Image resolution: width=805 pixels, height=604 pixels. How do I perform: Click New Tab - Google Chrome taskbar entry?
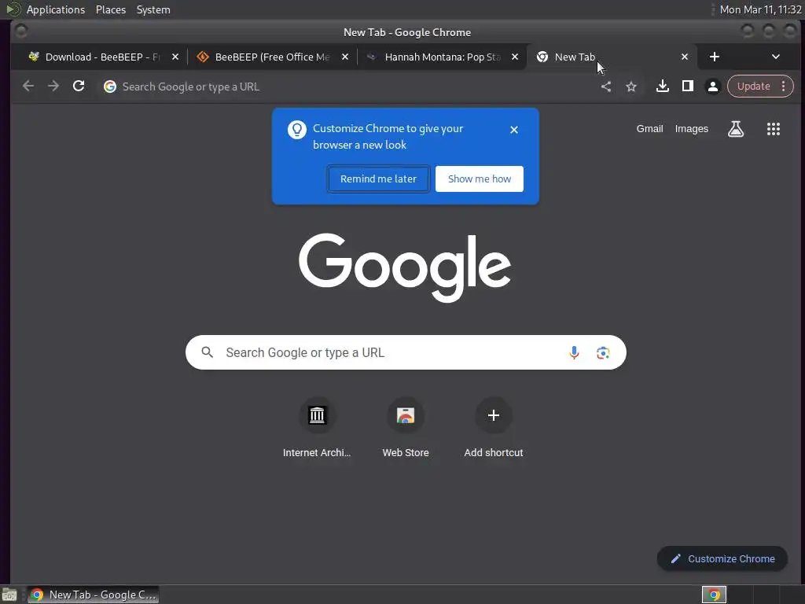coord(93,595)
